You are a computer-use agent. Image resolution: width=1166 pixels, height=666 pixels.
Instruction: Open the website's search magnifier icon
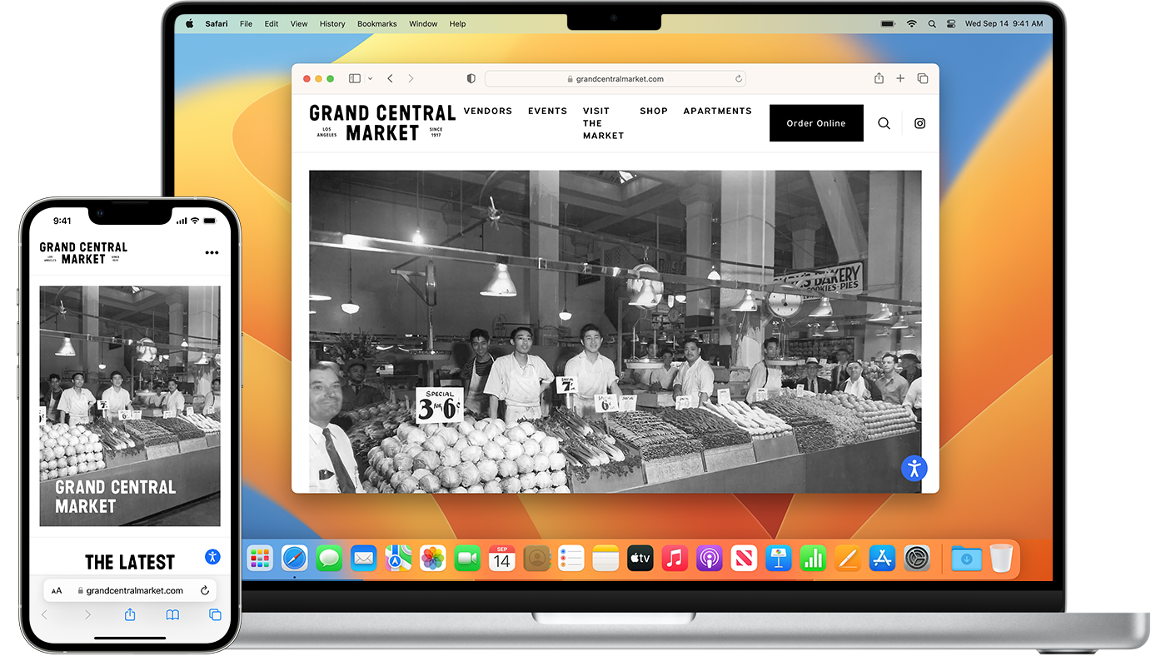click(884, 123)
